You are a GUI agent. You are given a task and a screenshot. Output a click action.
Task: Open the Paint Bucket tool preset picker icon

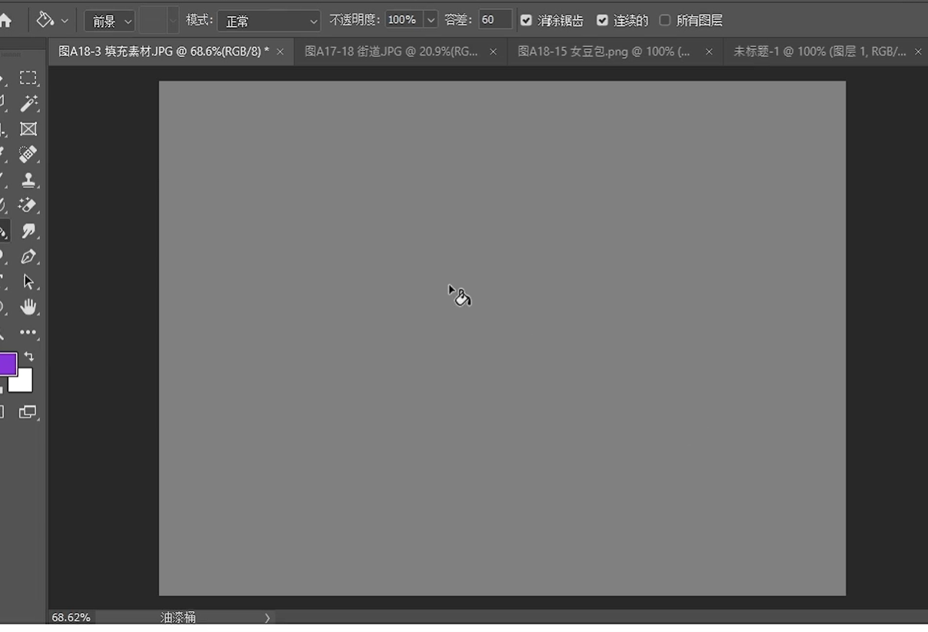[45, 20]
